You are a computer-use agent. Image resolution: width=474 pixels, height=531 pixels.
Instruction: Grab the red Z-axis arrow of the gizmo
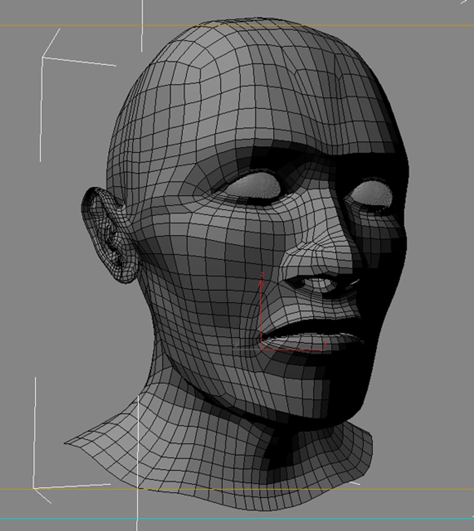(261, 315)
